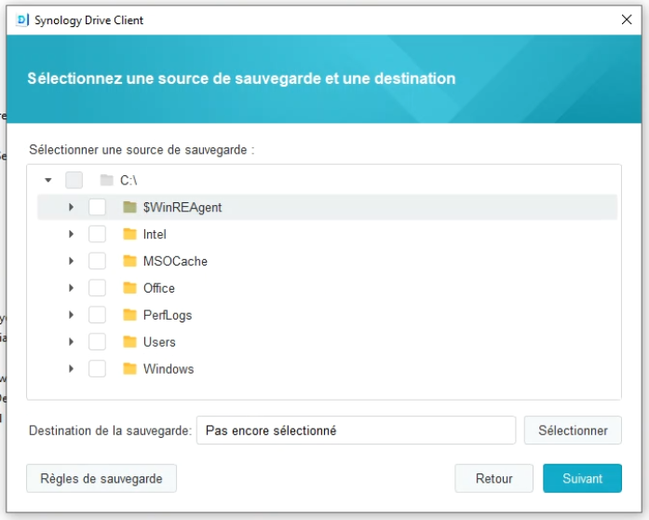The image size is (649, 520).
Task: Tick the PerfLogs checkbox
Action: click(x=97, y=315)
